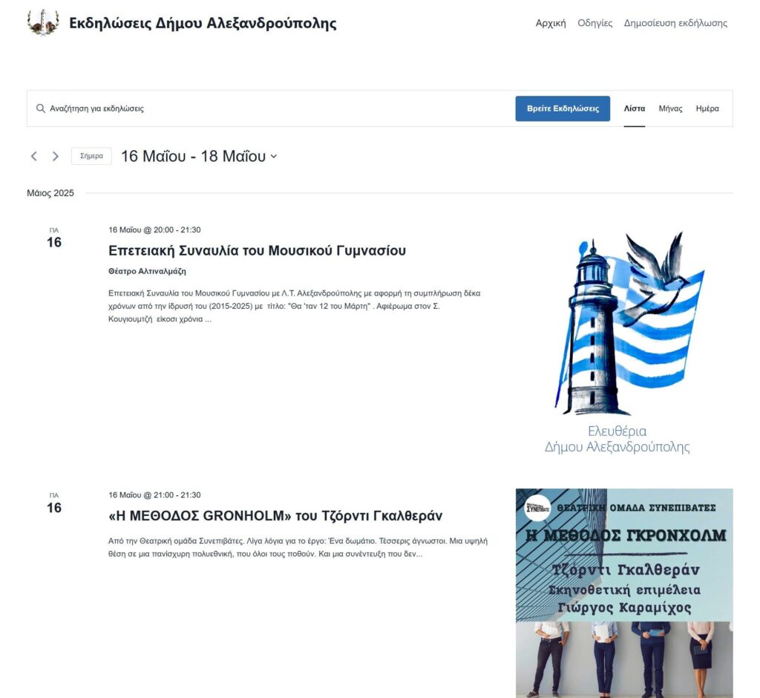
Task: Switch to the Ημέρα view tab
Action: click(707, 108)
